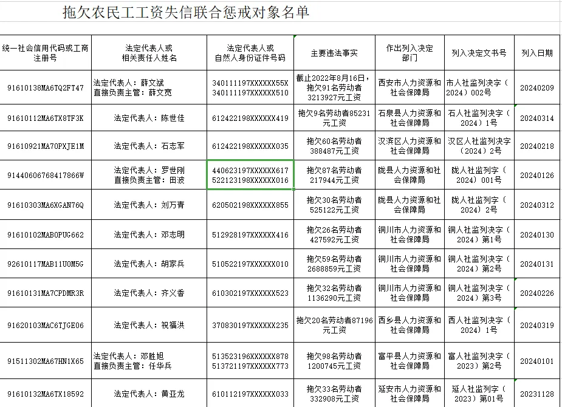The width and height of the screenshot is (562, 407).
Task: Click the 法定代表人或相关责任人姓名 header cell
Action: point(150,53)
